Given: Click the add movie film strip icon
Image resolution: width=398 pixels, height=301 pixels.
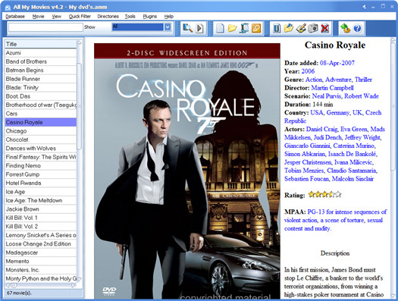Looking at the screenshot, I should [x=277, y=28].
